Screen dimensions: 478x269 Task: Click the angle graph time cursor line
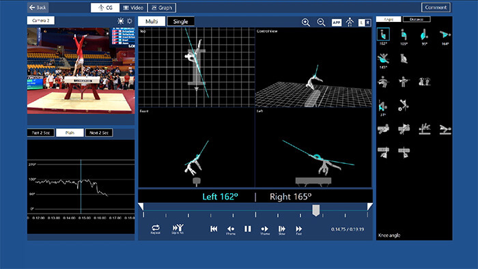pyautogui.click(x=81, y=186)
